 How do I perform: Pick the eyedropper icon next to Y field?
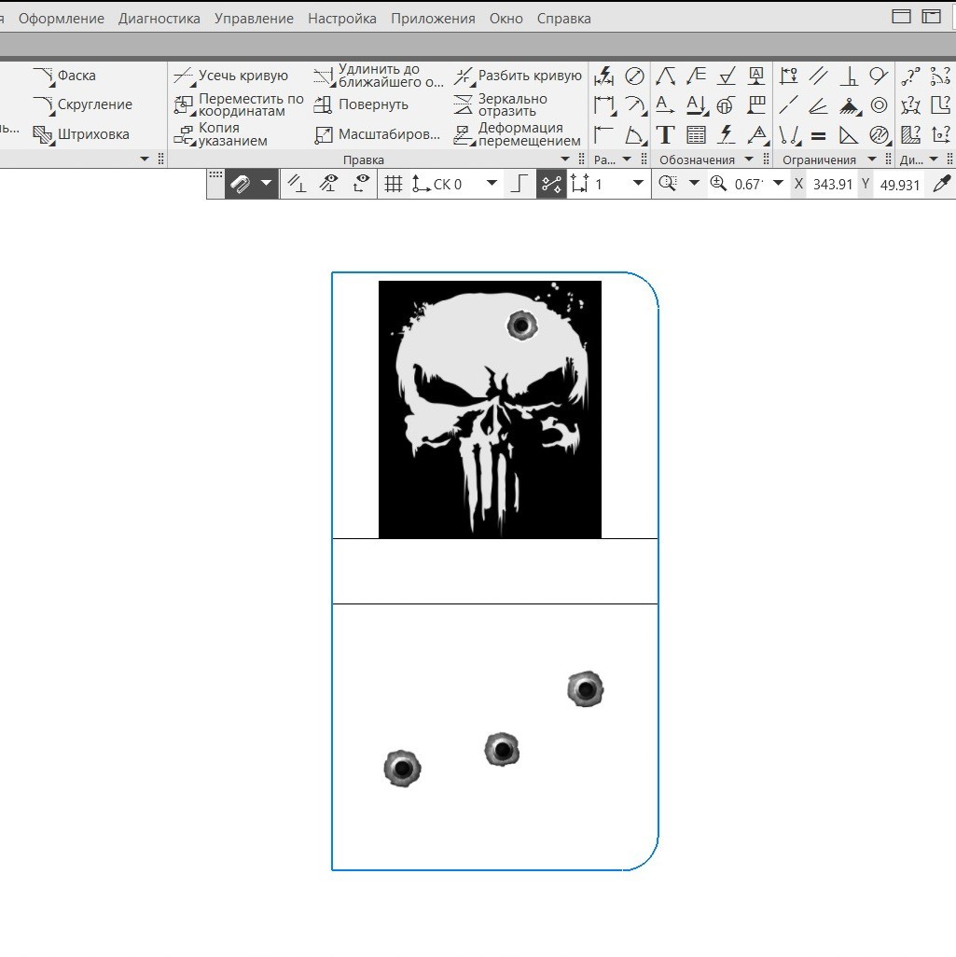click(x=942, y=185)
